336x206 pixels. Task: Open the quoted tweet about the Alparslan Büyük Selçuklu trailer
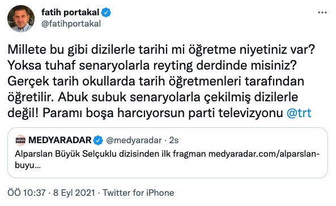coord(168,153)
